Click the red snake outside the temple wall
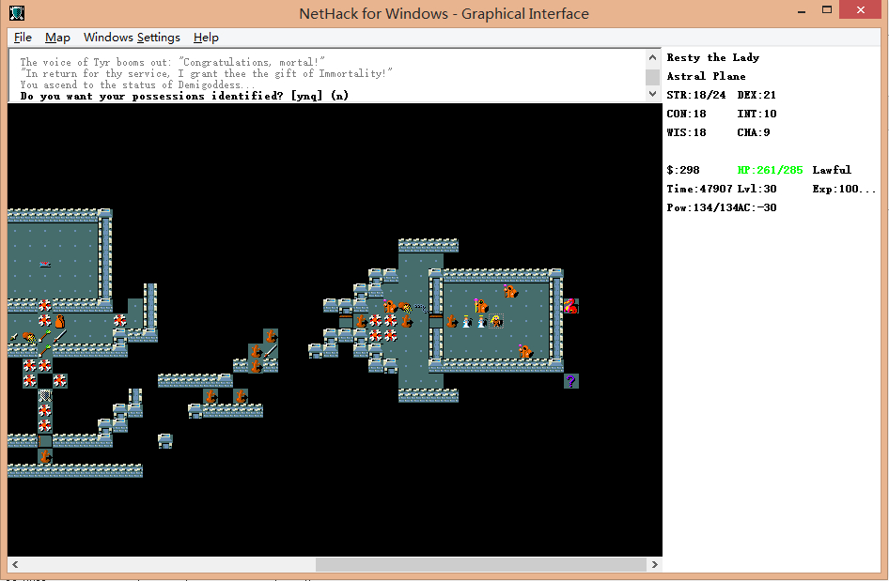This screenshot has width=889, height=581. [570, 306]
